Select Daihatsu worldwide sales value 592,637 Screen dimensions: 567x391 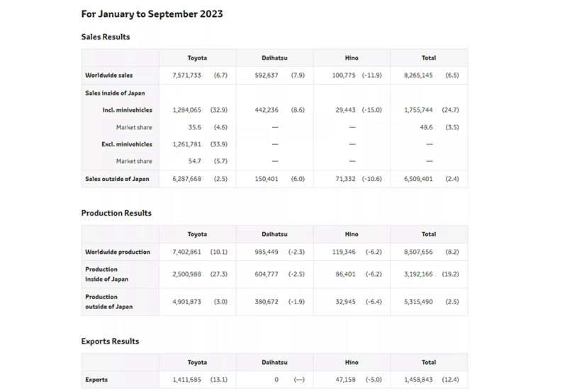[266, 76]
